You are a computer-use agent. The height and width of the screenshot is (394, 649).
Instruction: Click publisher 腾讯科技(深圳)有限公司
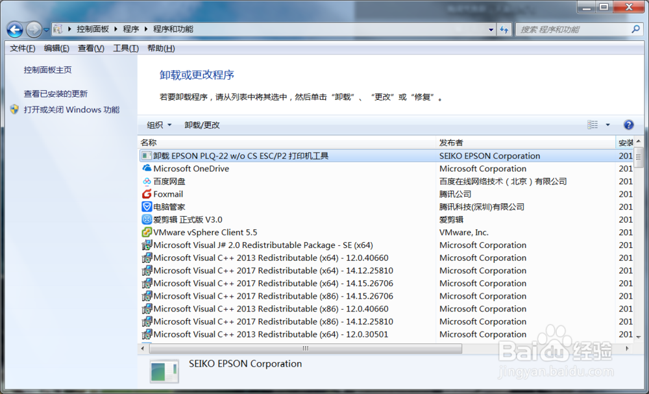(482, 207)
